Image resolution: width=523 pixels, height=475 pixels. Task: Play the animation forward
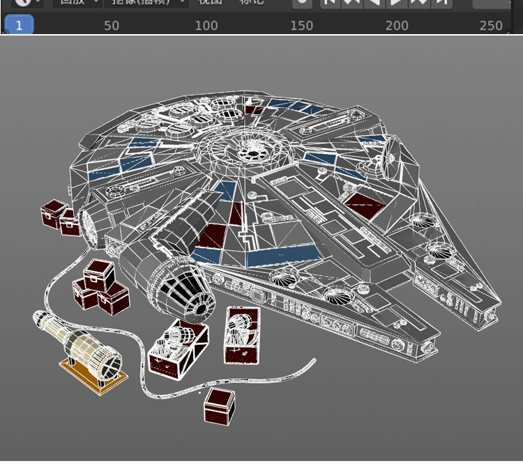[397, 3]
